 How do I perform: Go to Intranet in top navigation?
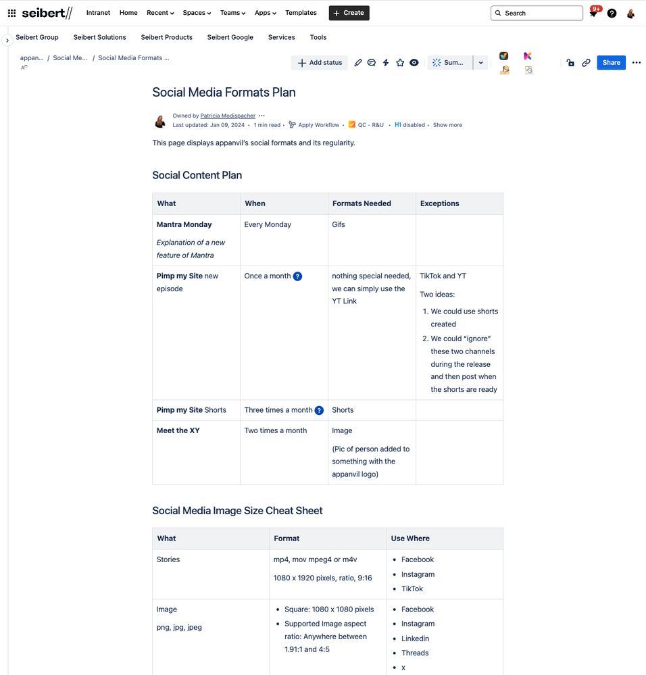point(98,13)
